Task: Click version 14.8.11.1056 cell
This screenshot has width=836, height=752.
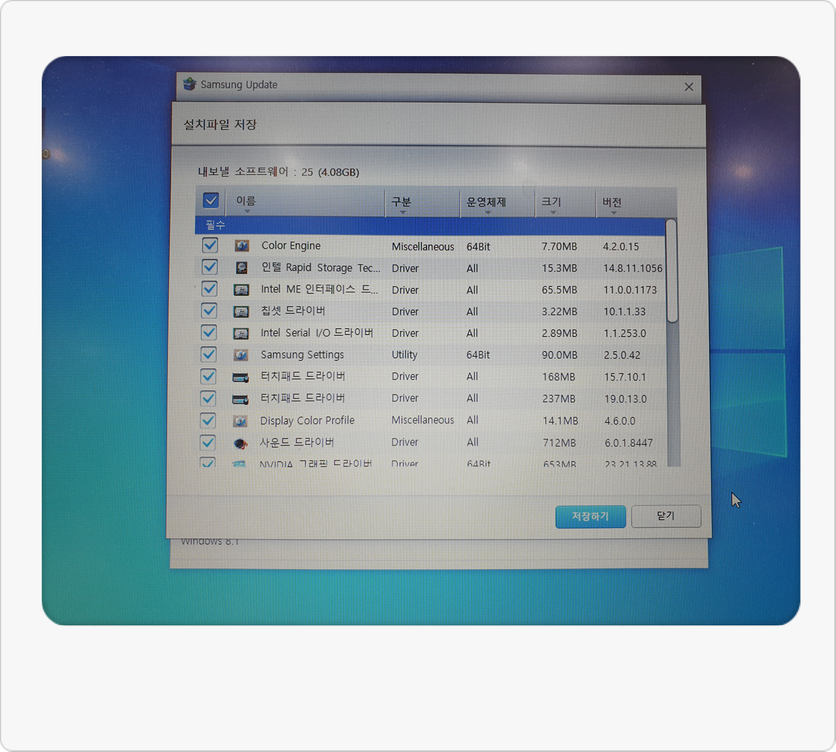Action: tap(633, 268)
